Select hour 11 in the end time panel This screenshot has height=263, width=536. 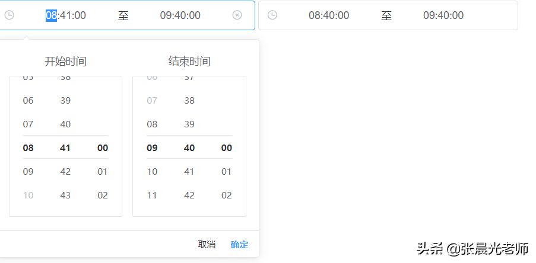pyautogui.click(x=152, y=195)
